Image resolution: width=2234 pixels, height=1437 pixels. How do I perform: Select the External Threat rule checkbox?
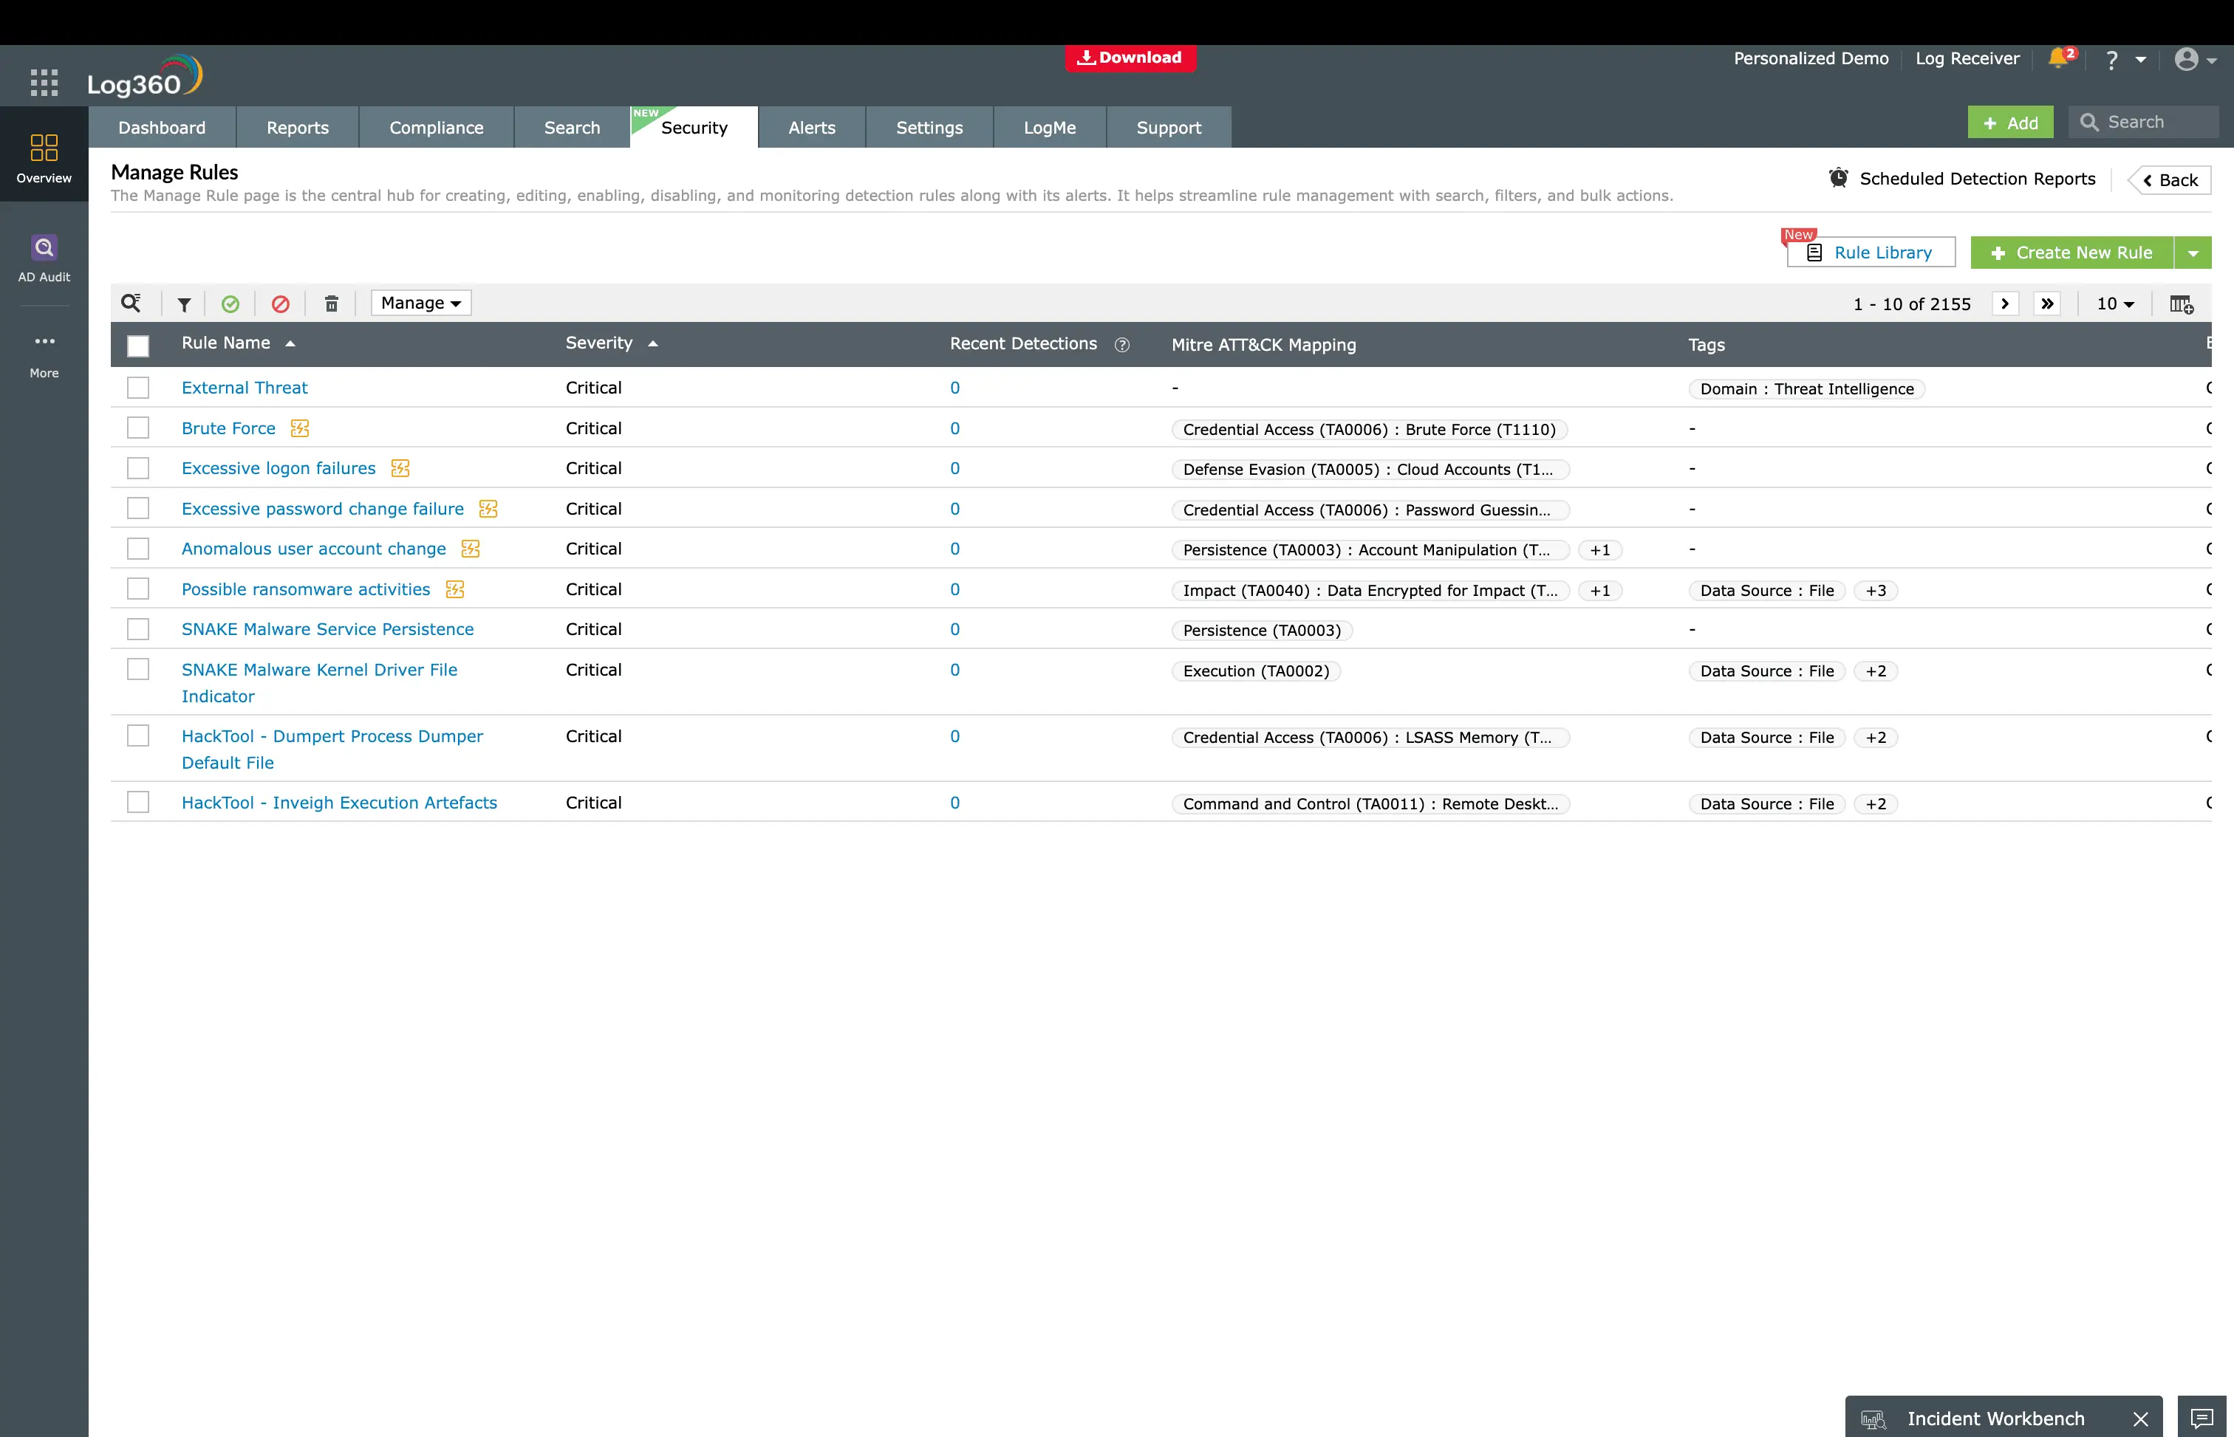pyautogui.click(x=138, y=387)
